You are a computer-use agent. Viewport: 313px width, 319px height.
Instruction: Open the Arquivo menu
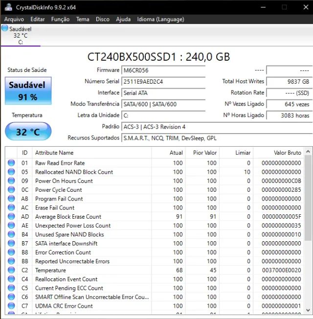point(14,20)
